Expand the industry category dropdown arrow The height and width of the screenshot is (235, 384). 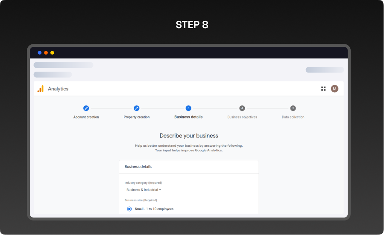click(x=160, y=190)
